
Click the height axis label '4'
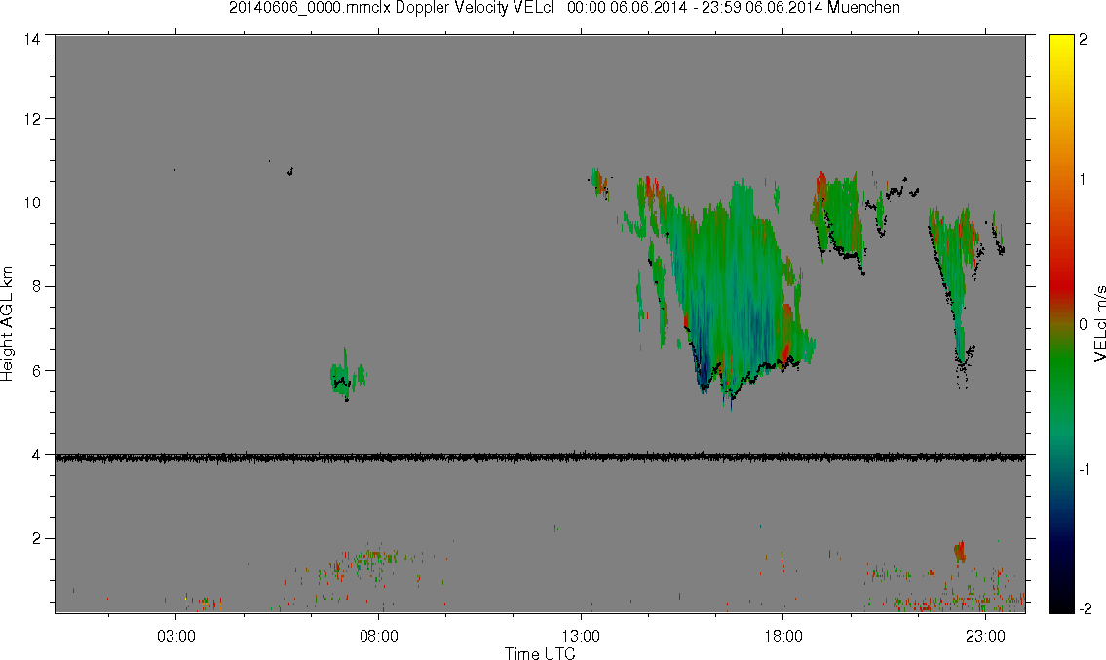point(35,455)
